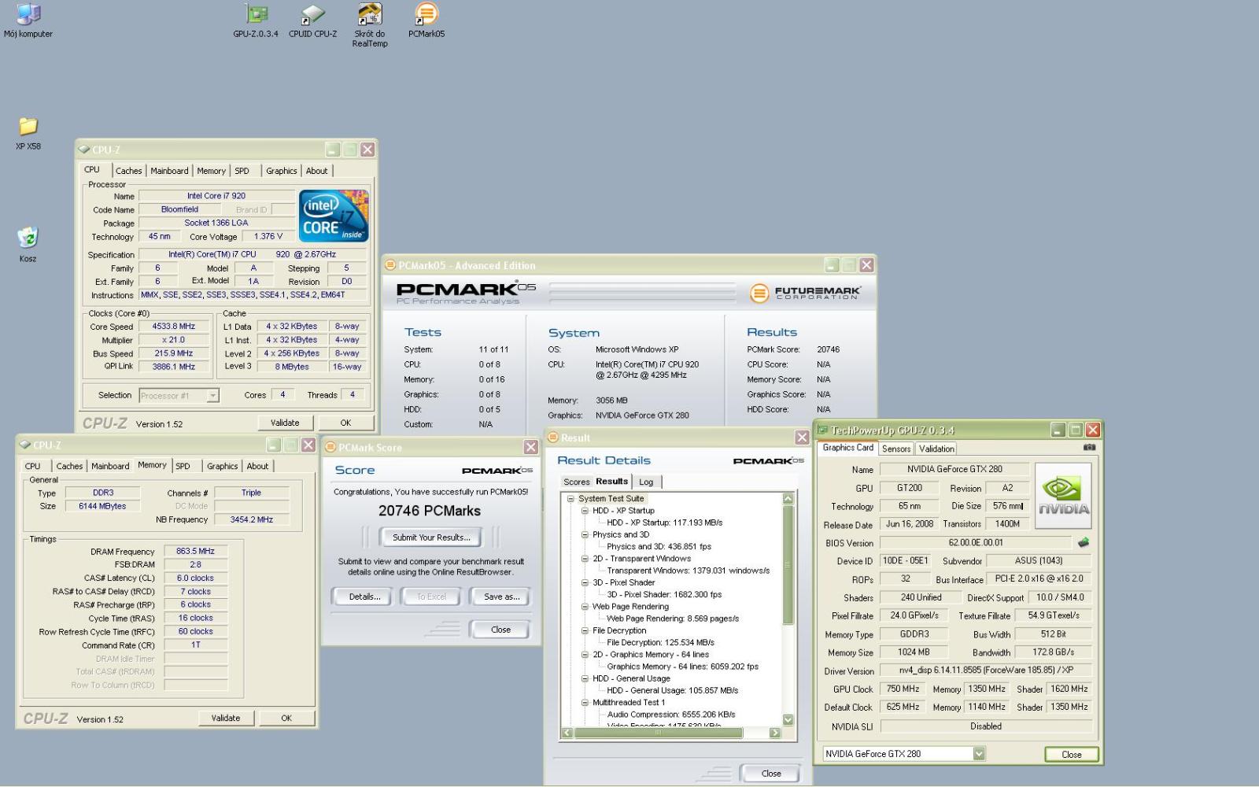Image resolution: width=1259 pixels, height=787 pixels.
Task: Click the GPU Name field NVIDIA GeForce GTX 280
Action: click(954, 469)
